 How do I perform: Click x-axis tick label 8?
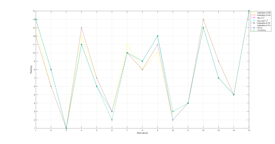pos(142,130)
